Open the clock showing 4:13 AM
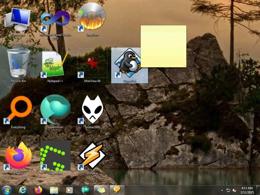Screen dimensions: 260x195 click(x=247, y=190)
